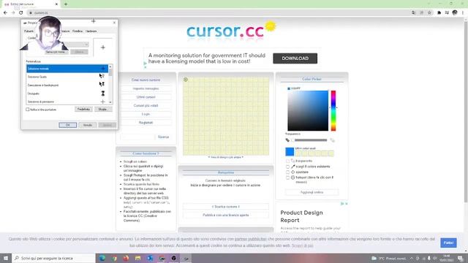Viewport: 468px width, 263px height.
Task: Select the Esecuzione in background cursor row
Action: coord(67,85)
